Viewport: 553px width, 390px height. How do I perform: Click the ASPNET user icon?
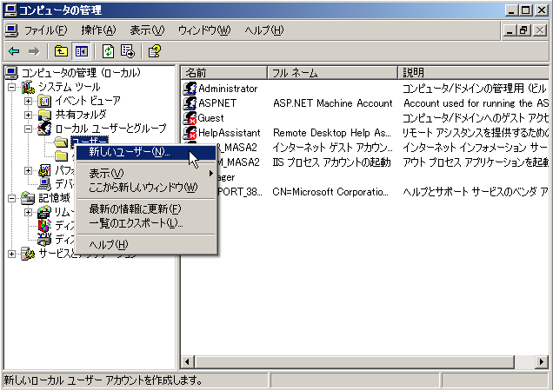point(190,103)
